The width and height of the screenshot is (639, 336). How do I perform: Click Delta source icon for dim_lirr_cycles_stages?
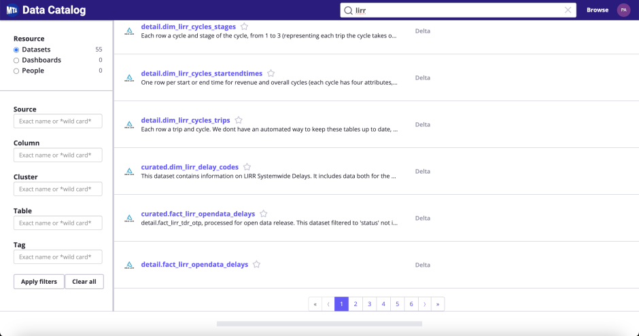(x=129, y=31)
